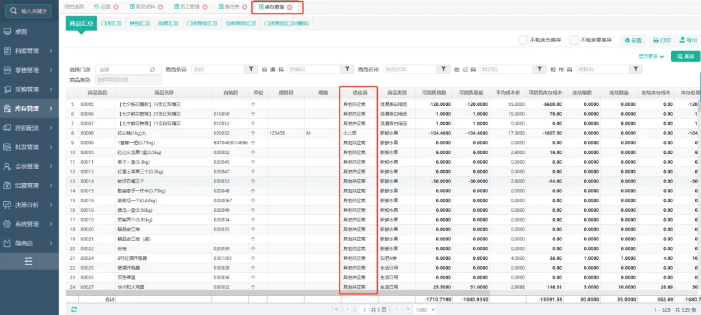The height and width of the screenshot is (315, 701).
Task: Switch to the 品牌汇总 sub-tab
Action: pyautogui.click(x=167, y=23)
